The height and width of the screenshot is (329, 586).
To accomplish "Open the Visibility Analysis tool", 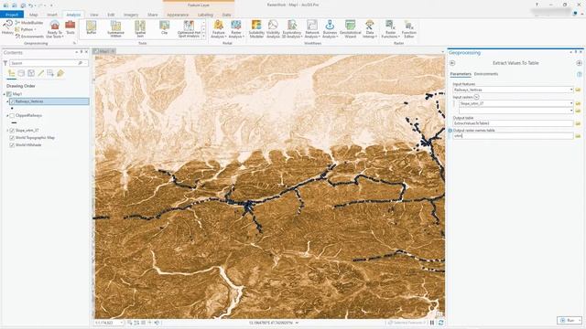I will pyautogui.click(x=273, y=29).
